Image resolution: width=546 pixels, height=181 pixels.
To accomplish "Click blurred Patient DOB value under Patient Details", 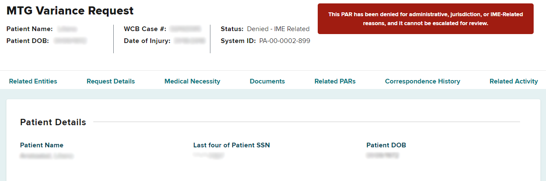I will 382,156.
